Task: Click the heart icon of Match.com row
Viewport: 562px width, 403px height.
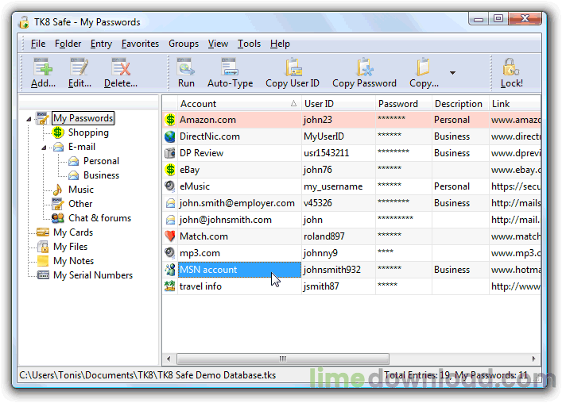Action: [170, 236]
